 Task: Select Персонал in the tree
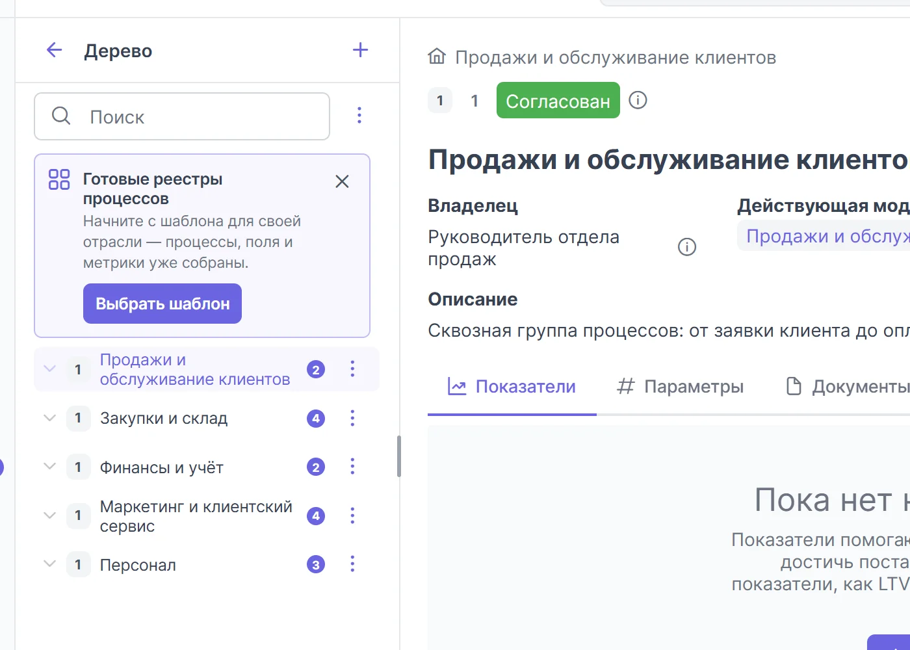pyautogui.click(x=138, y=565)
